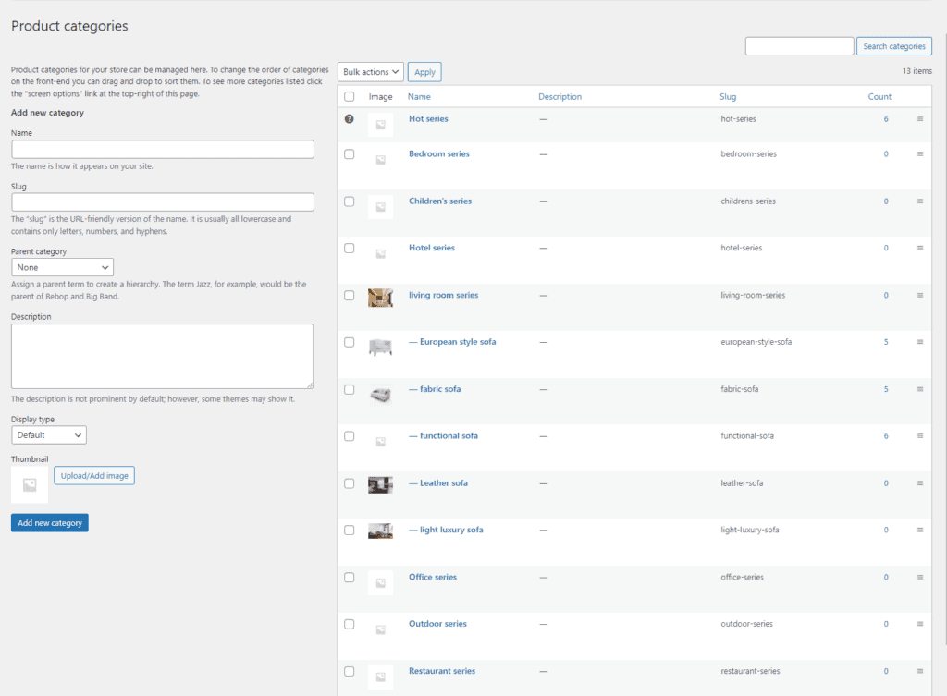The height and width of the screenshot is (696, 947).
Task: Focus the category Name input field
Action: click(x=163, y=149)
